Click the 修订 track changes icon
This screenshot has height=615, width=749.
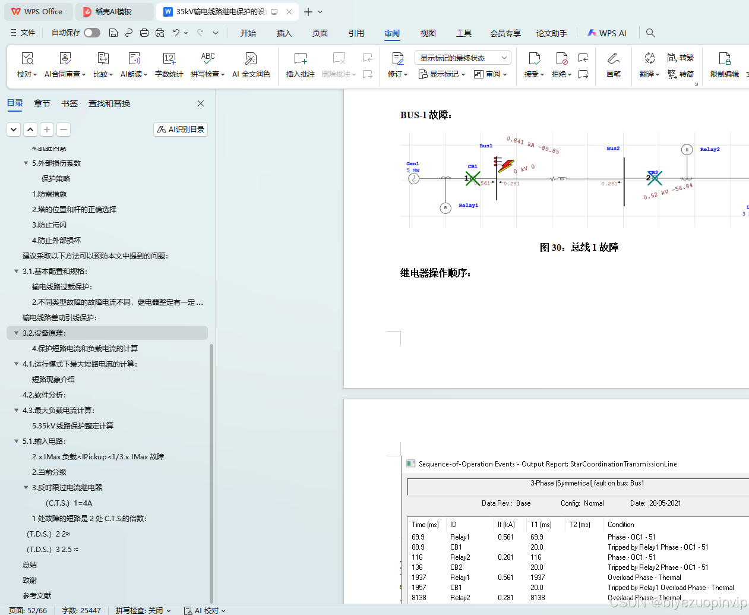(398, 59)
